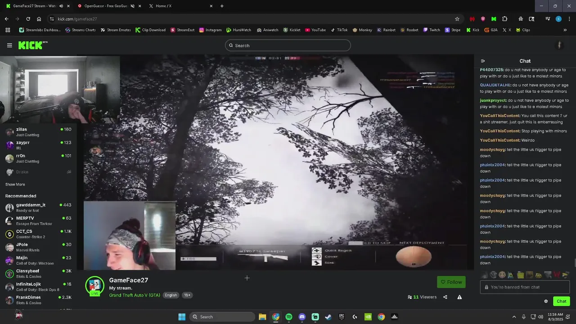Bookmark this page with the star icon

point(457,19)
